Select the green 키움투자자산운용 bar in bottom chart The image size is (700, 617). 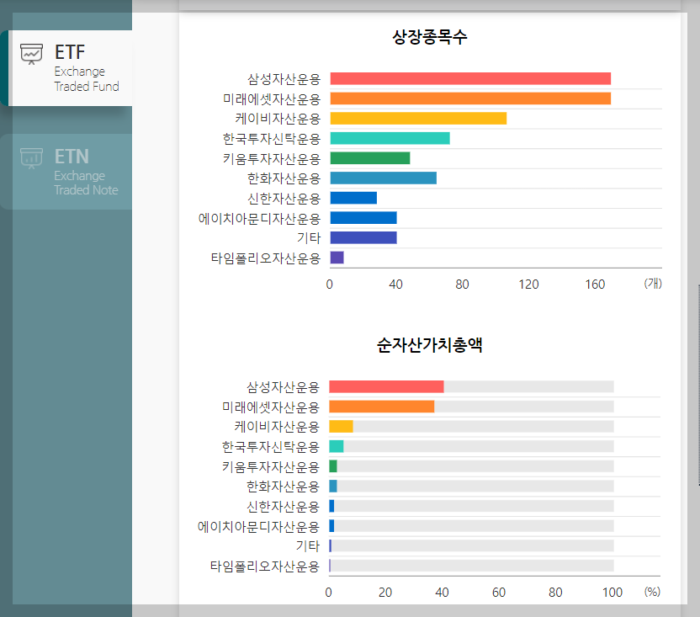[x=332, y=465]
